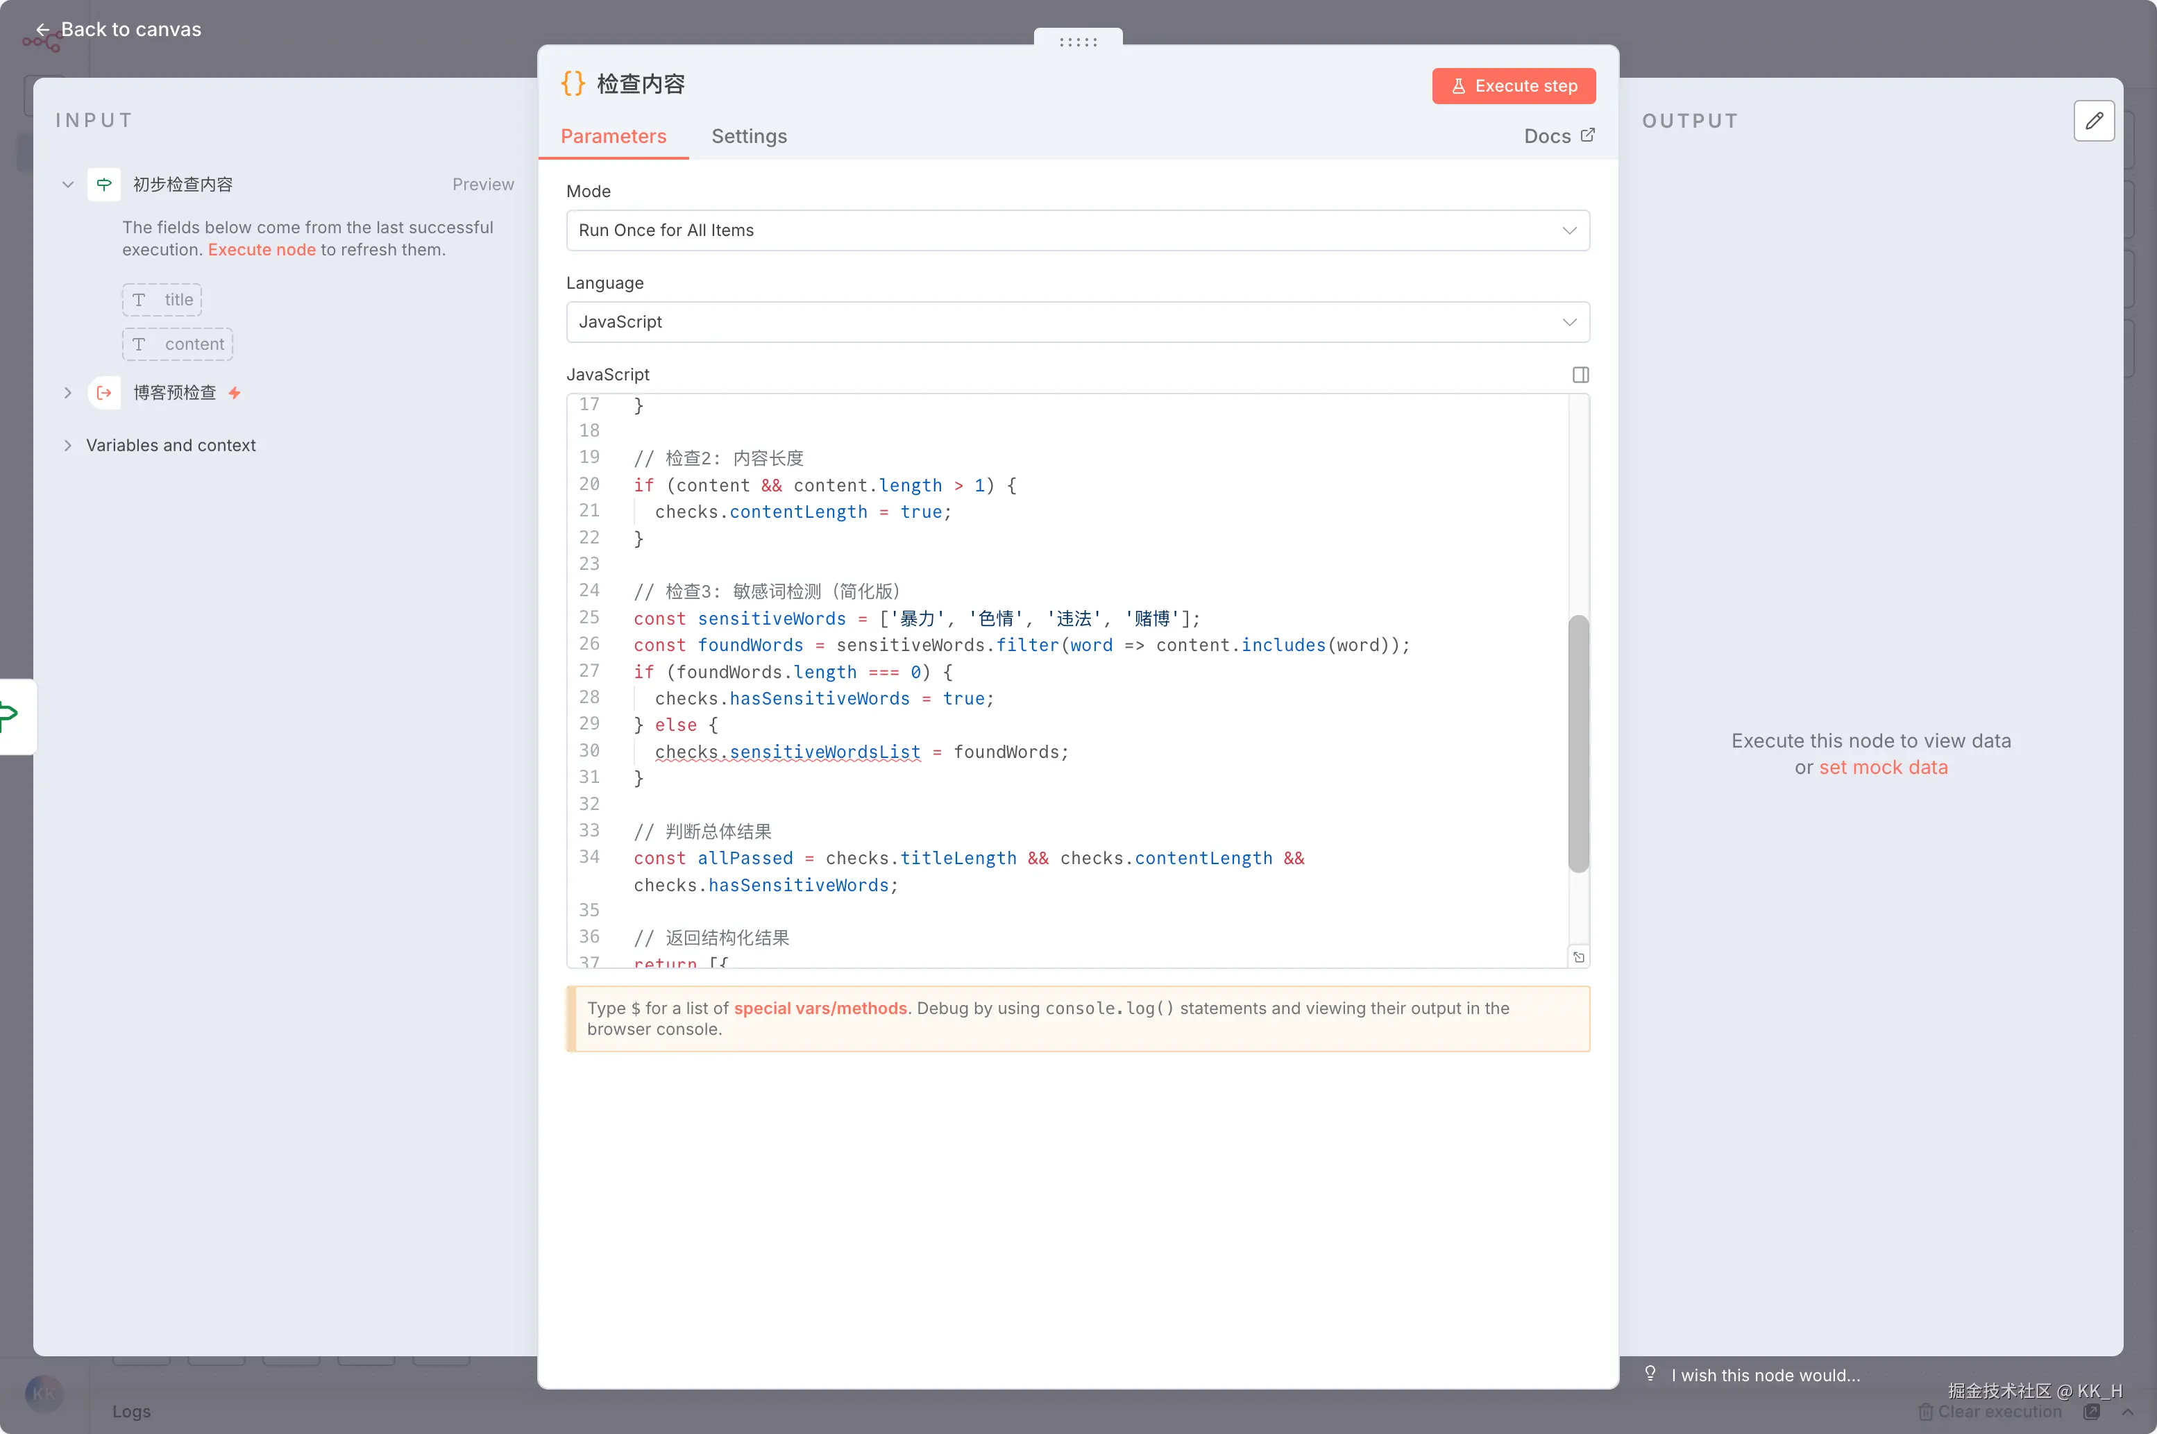Click the lightbulb feedback icon
Screen dimensions: 2157x1434
click(1650, 1373)
